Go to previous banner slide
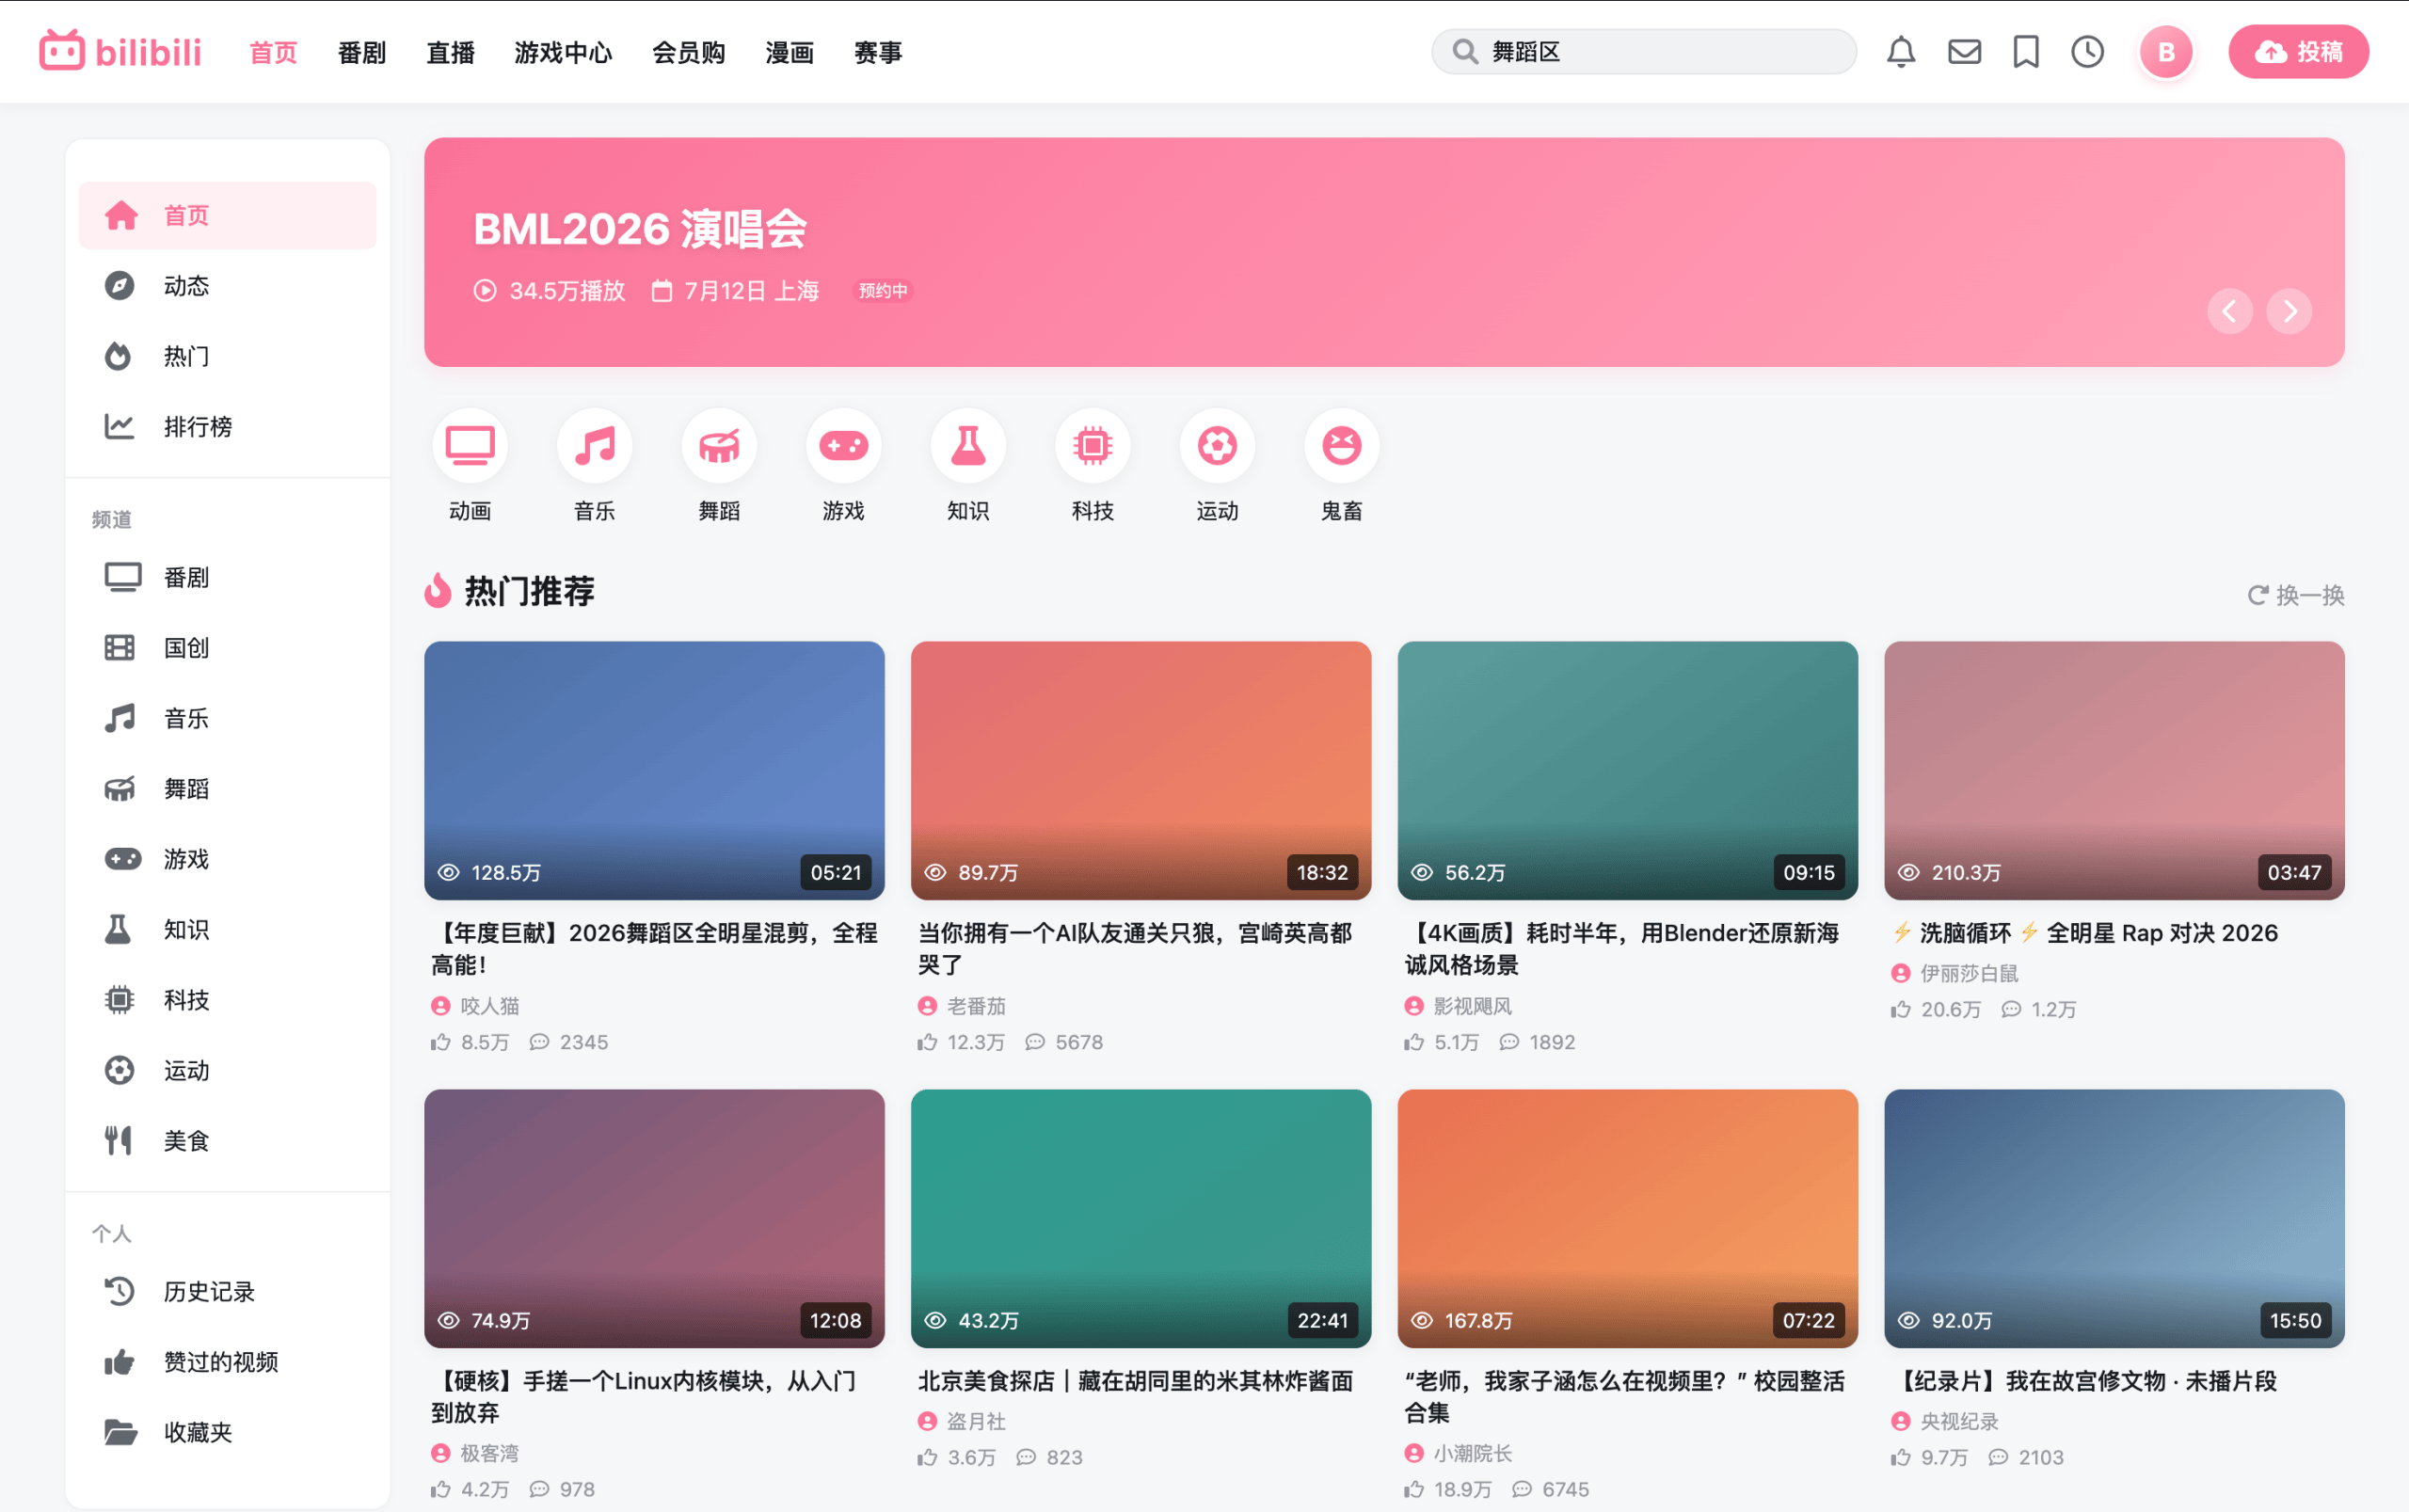2409x1512 pixels. (2229, 312)
